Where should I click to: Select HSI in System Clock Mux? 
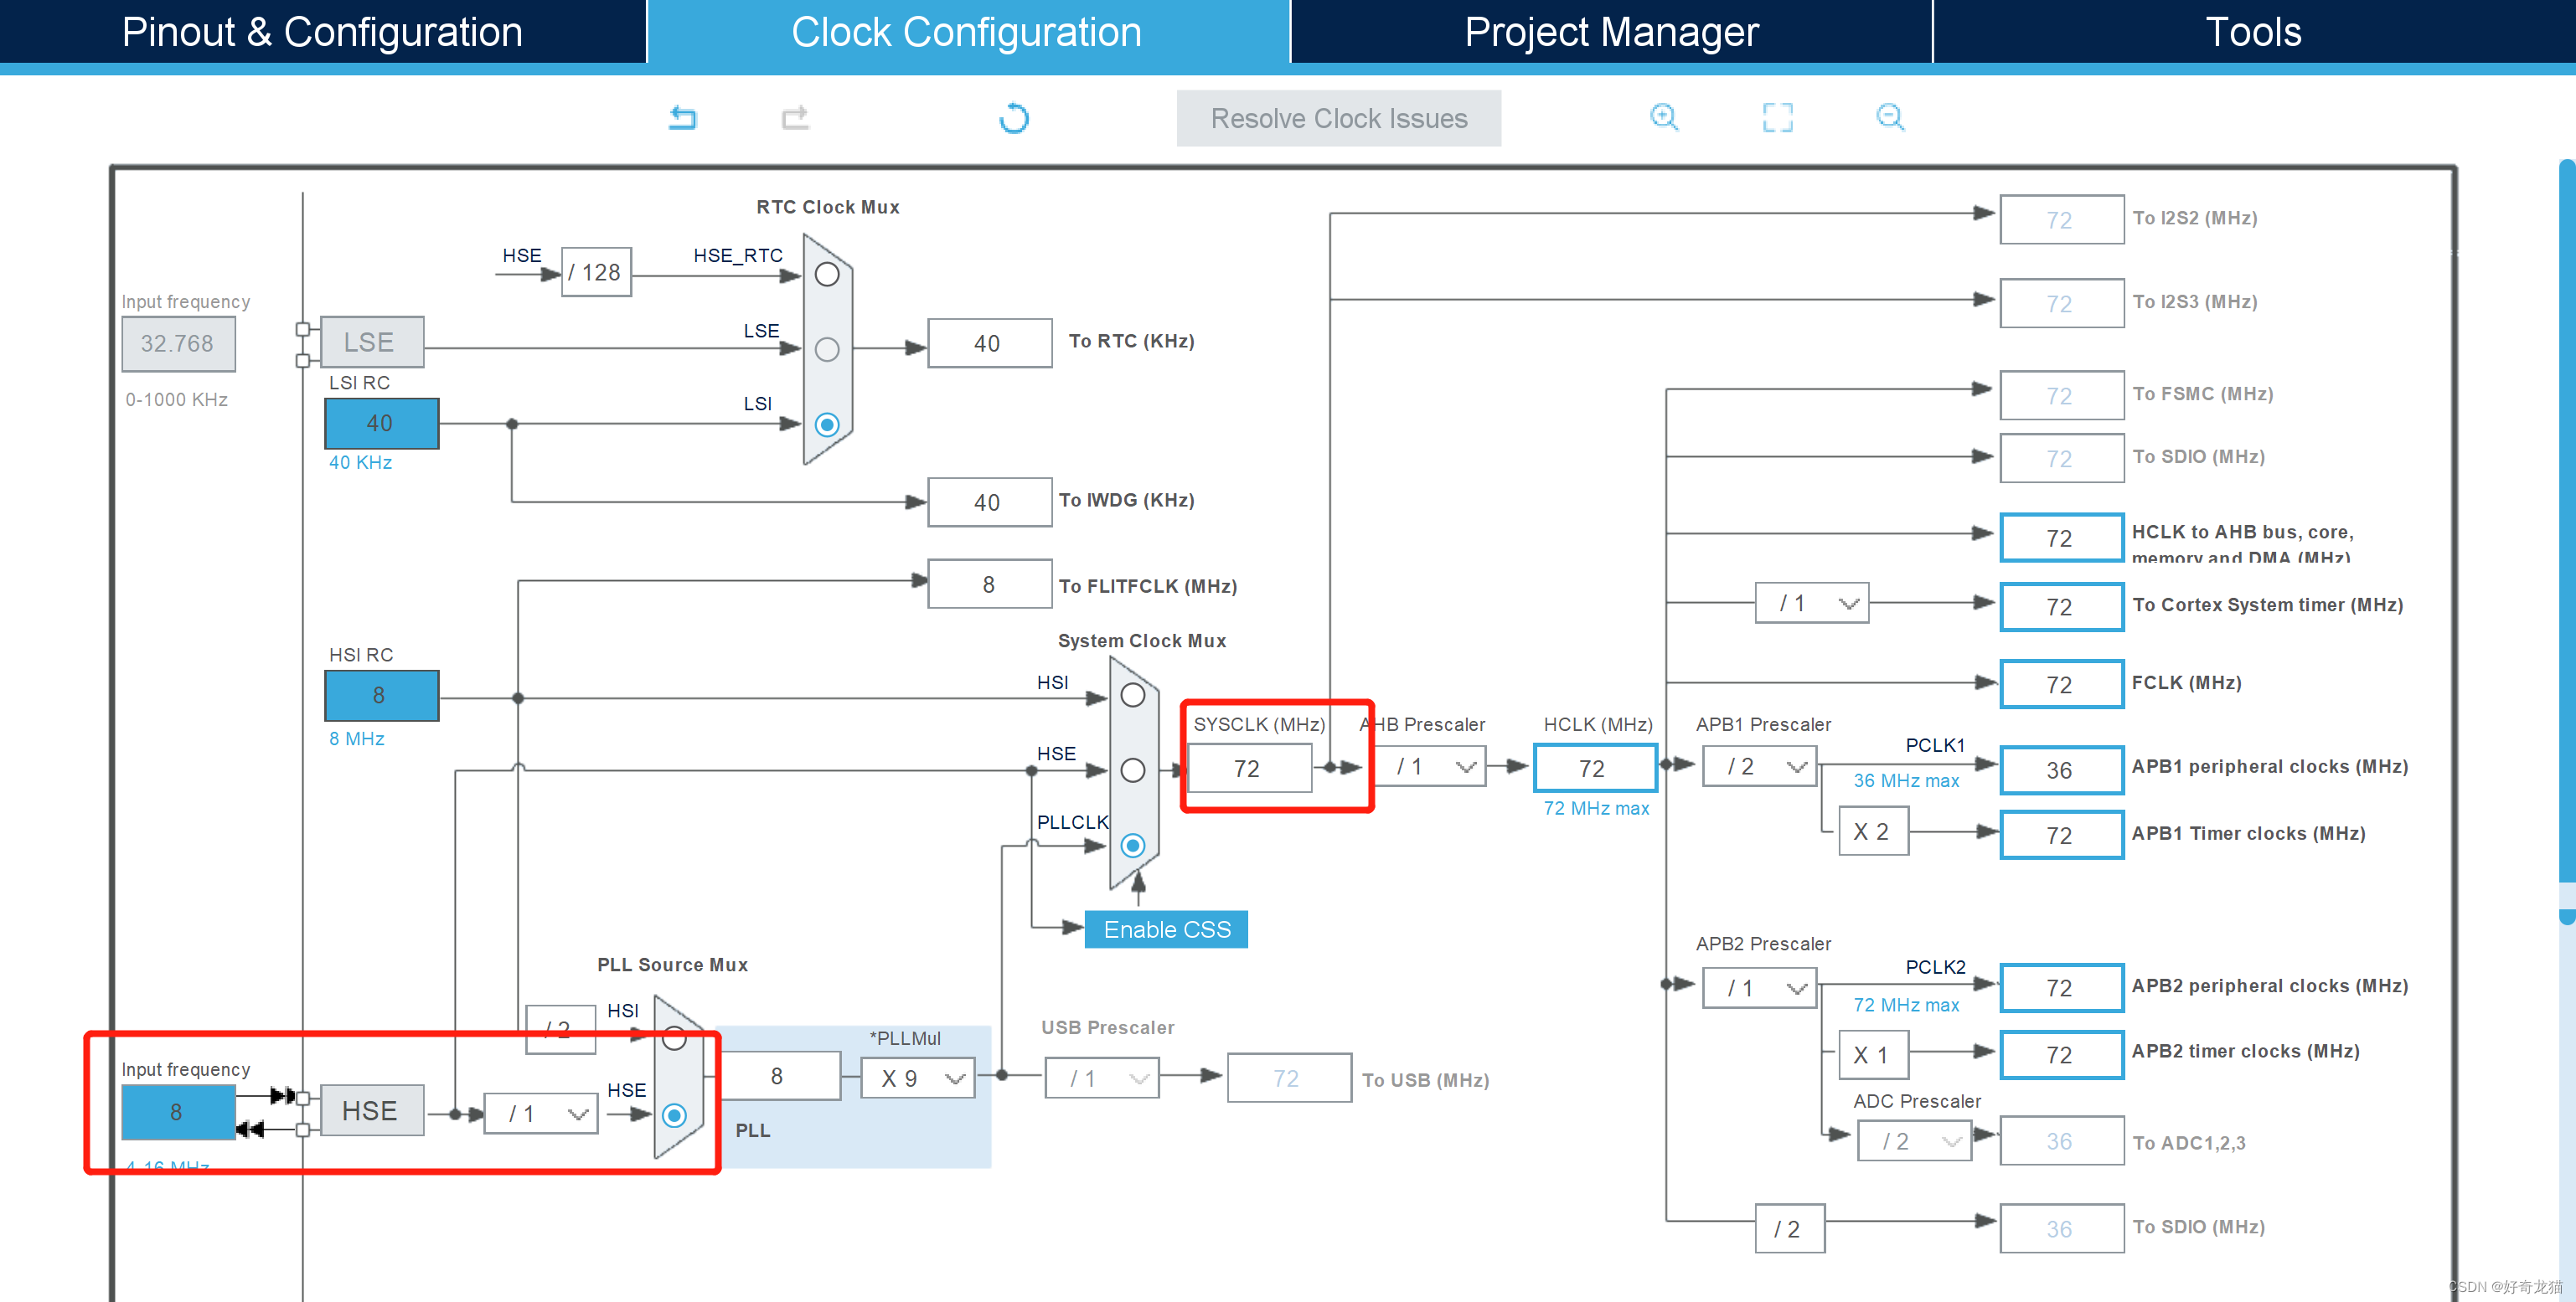[x=1132, y=696]
